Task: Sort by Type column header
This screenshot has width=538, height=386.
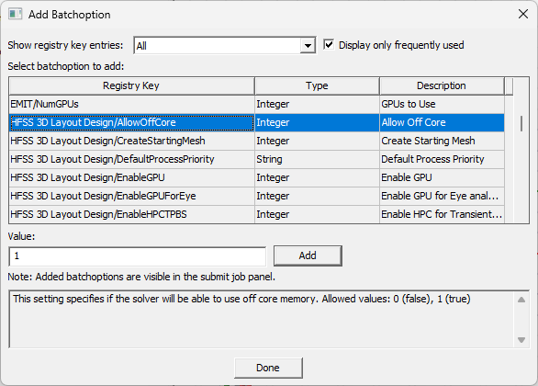Action: point(317,85)
